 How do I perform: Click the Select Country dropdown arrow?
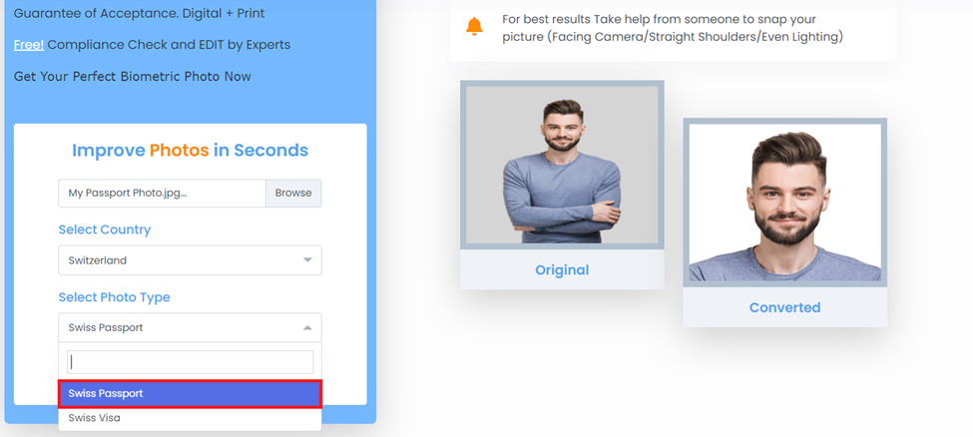coord(307,260)
